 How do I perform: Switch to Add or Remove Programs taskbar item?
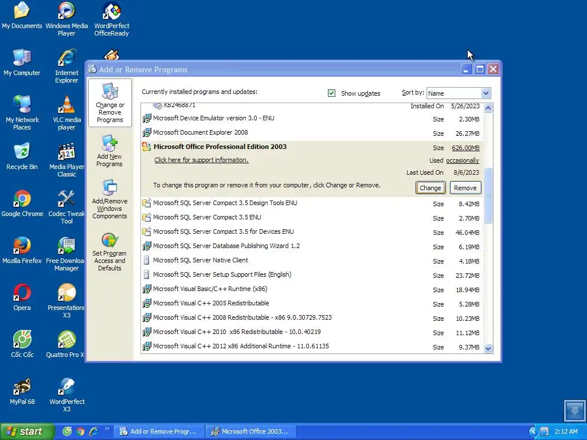tap(159, 431)
